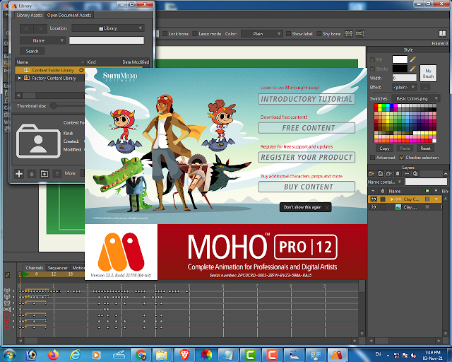
Task: Click the Fill color eyedropper icon
Action: (412, 59)
